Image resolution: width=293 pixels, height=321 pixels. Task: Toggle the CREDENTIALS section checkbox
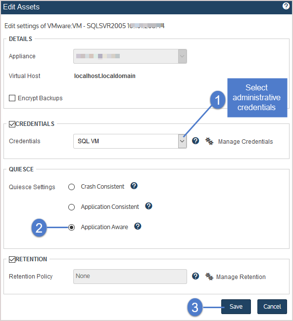click(12, 124)
